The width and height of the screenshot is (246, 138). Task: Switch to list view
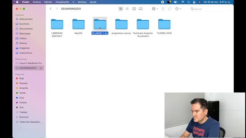tap(127, 9)
